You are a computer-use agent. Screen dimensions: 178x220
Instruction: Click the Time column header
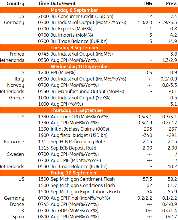tap(43, 4)
